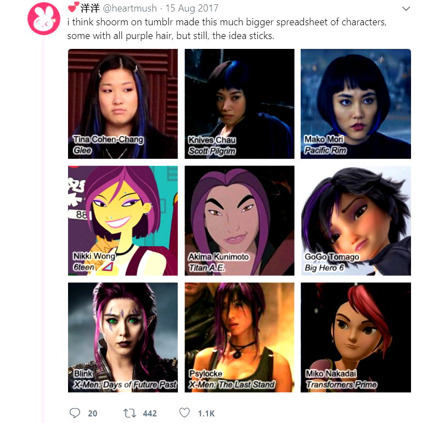Open the Psylocke Last Stand image

coord(239,337)
